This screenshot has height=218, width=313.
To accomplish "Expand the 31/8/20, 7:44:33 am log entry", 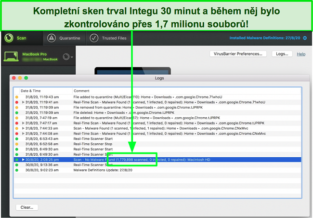I will [x=23, y=128].
